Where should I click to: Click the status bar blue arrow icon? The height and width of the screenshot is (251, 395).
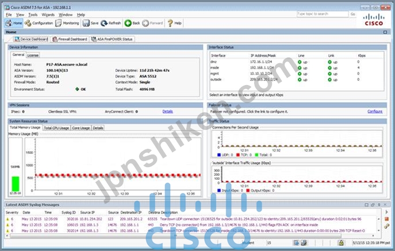pos(296,243)
